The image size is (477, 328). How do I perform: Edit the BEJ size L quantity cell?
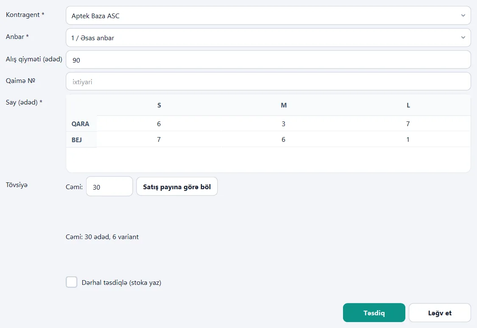(408, 139)
